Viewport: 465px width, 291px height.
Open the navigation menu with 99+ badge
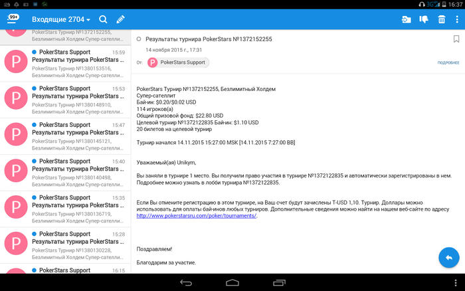[x=13, y=19]
